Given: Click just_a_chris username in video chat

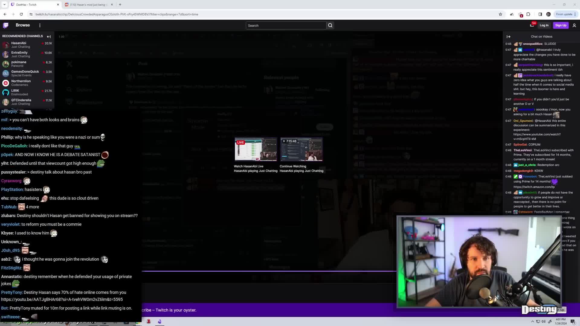Looking at the screenshot, I should pos(527,165).
